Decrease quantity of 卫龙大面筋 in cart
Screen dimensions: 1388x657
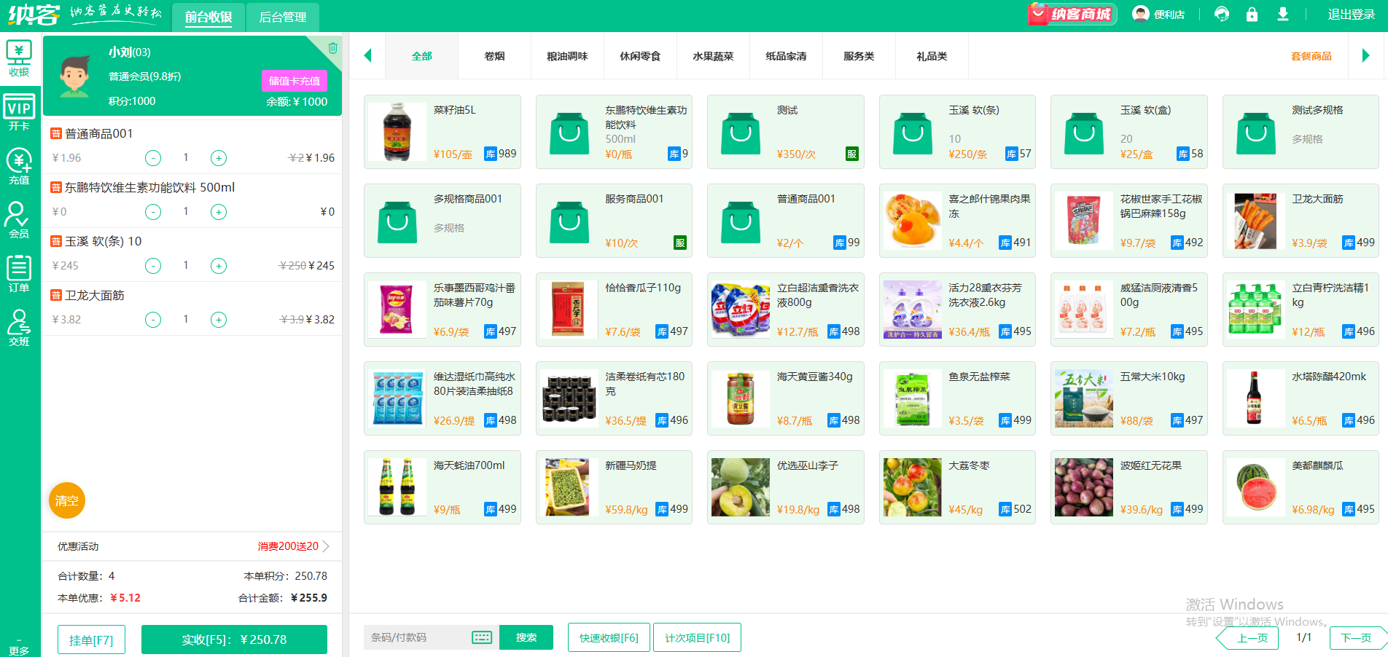click(x=153, y=320)
